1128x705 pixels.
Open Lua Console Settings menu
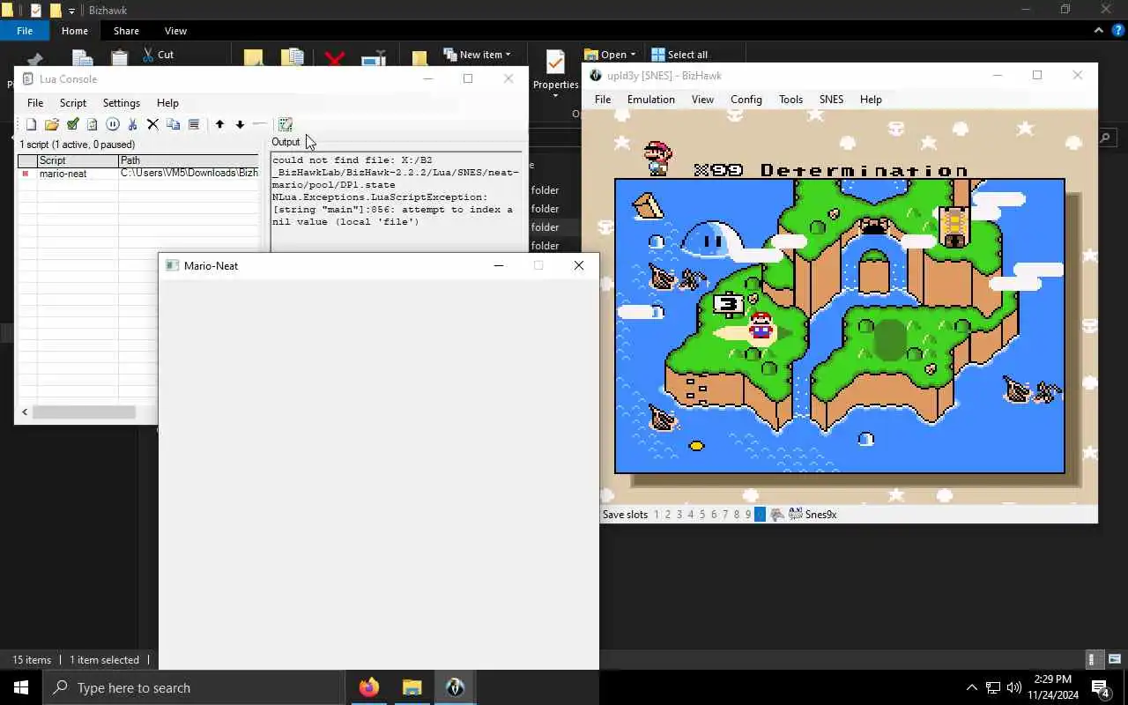pos(122,103)
